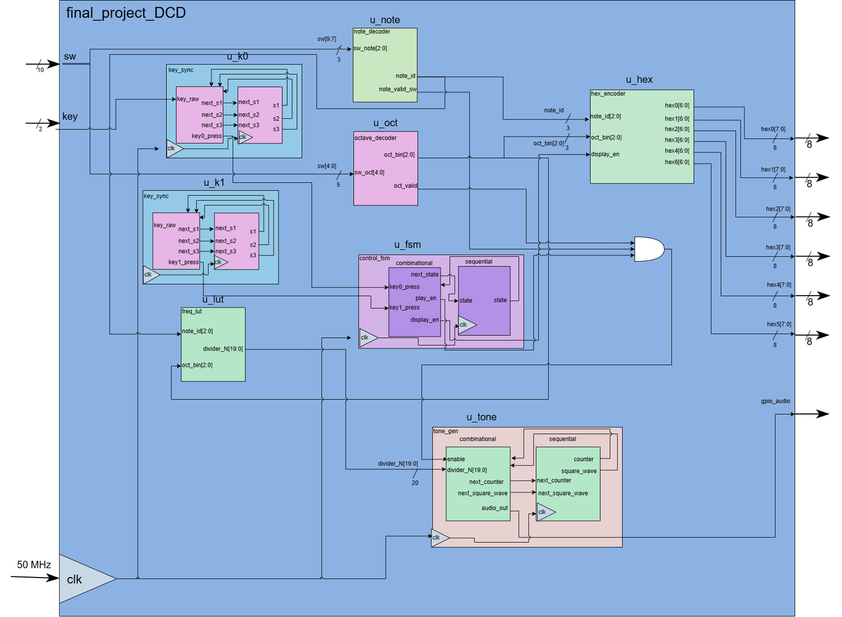Viewport: 842px width, 617px height.
Task: Click the sw[4:0] wire label
Action: (327, 166)
